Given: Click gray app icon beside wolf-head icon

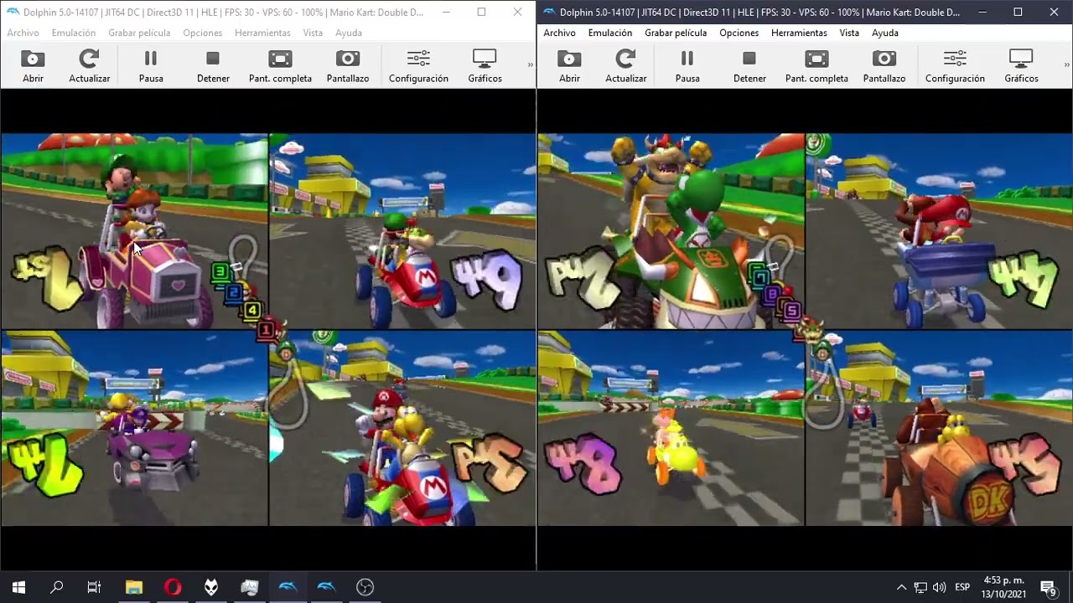Looking at the screenshot, I should click(x=250, y=587).
